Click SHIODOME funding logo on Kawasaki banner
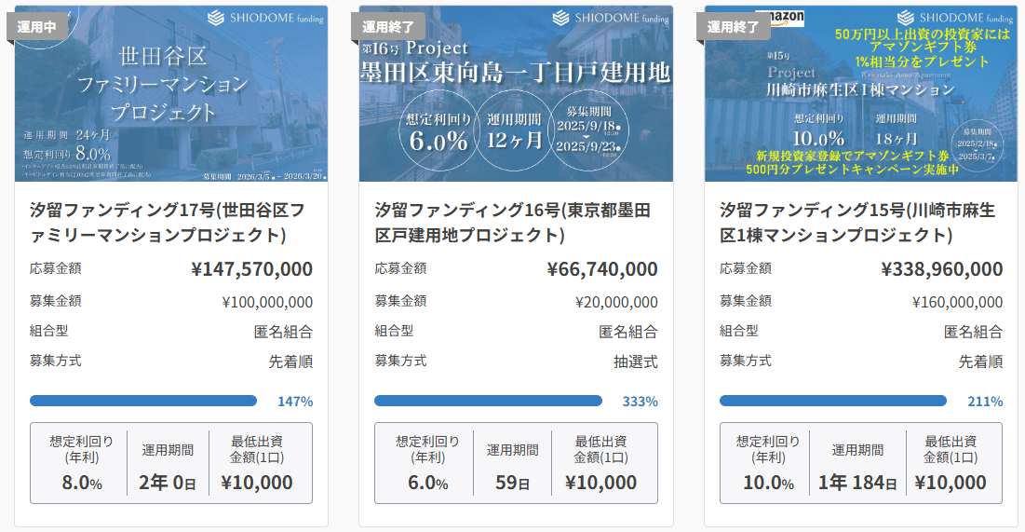 [x=956, y=18]
